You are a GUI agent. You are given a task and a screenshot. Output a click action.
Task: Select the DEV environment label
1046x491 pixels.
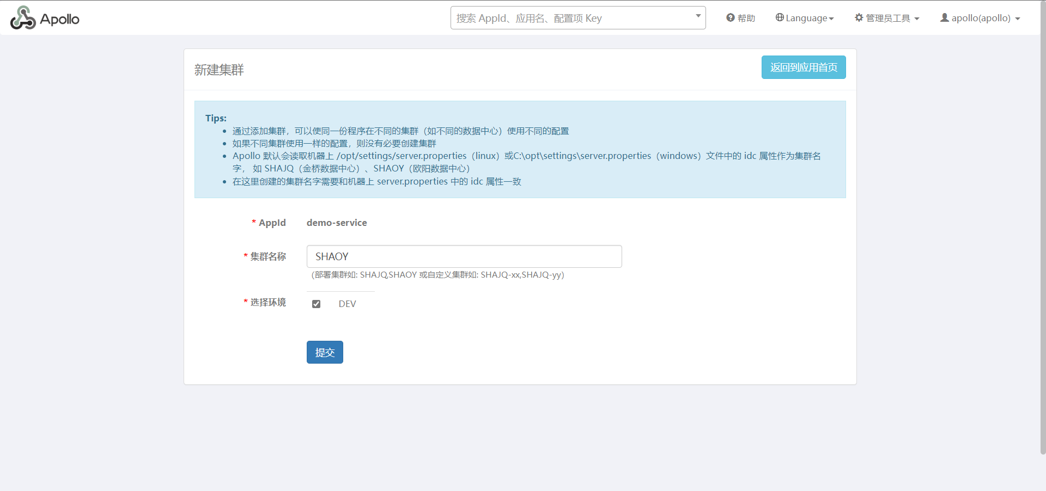[347, 304]
